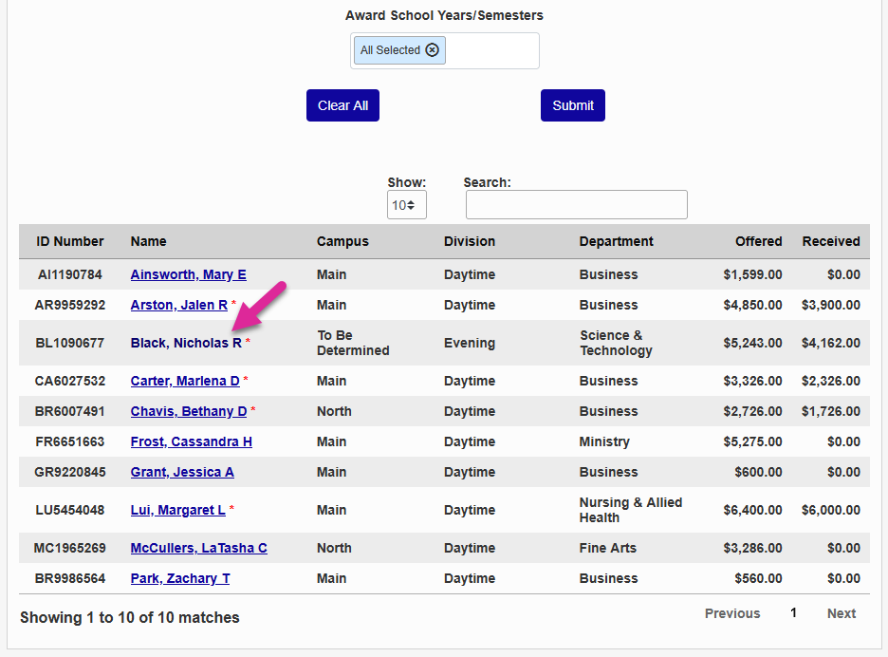Image resolution: width=888 pixels, height=657 pixels.
Task: Open Ainsworth, Mary E student link
Action: [189, 274]
